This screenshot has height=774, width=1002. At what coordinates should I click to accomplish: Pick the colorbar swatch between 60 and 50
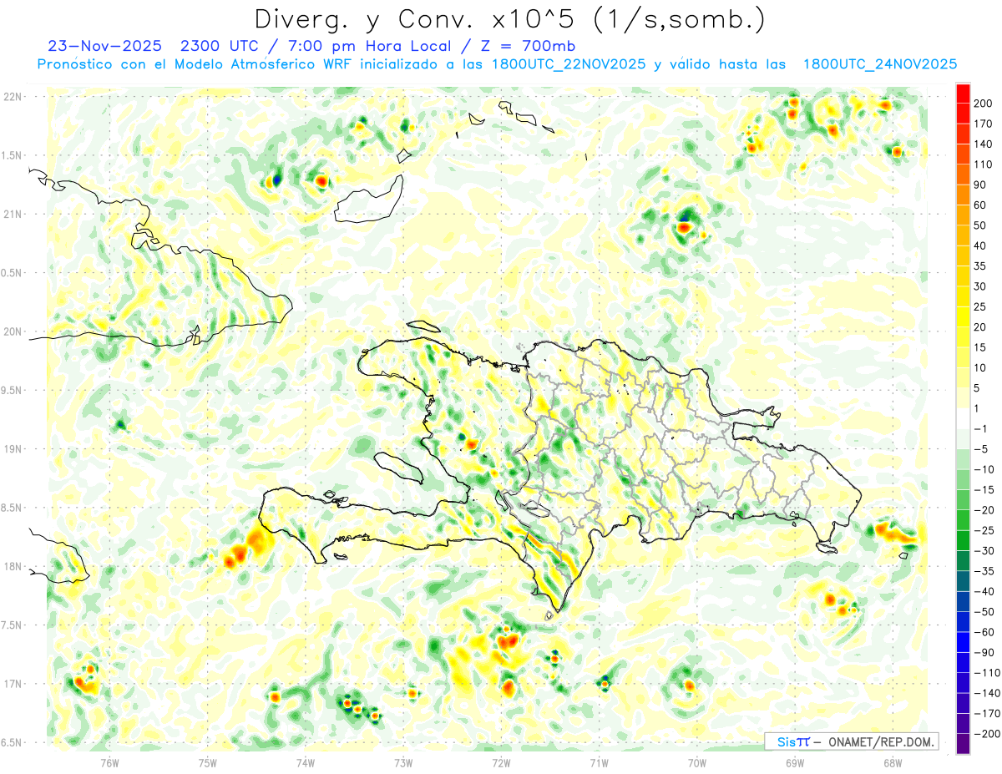click(x=963, y=215)
